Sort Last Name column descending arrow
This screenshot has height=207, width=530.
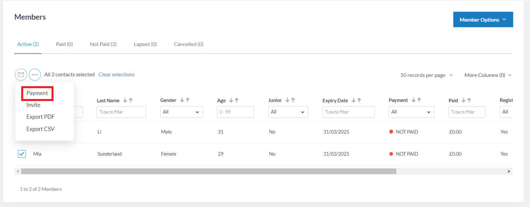pos(125,100)
